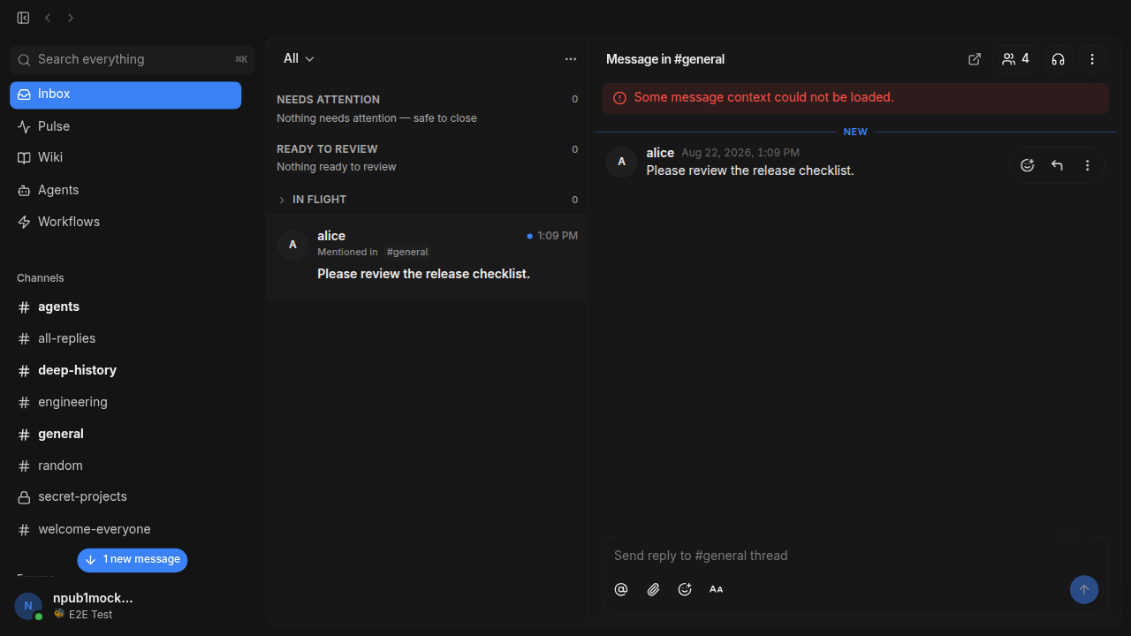Start a huddle with headphones icon
1131x636 pixels.
tap(1058, 59)
